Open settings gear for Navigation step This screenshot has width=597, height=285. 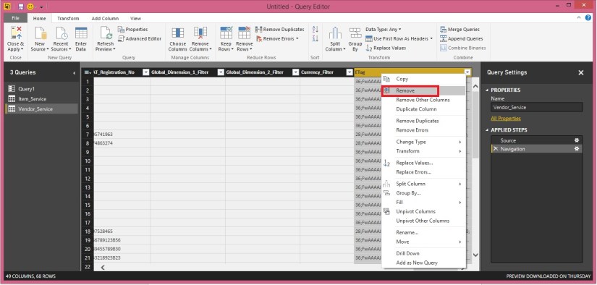[x=577, y=149]
